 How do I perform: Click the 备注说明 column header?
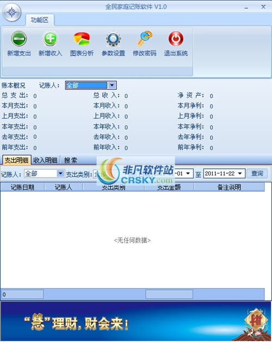[229, 187]
